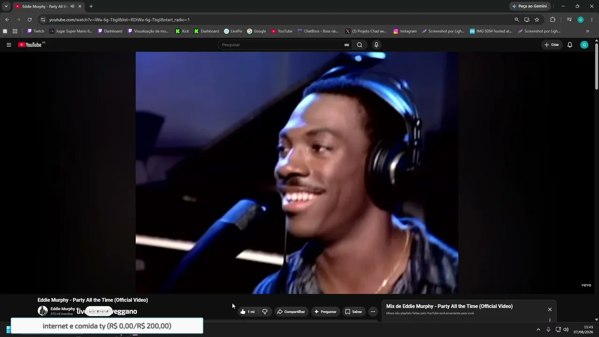Open the taskbar volume control
The width and height of the screenshot is (599, 337).
566,330
